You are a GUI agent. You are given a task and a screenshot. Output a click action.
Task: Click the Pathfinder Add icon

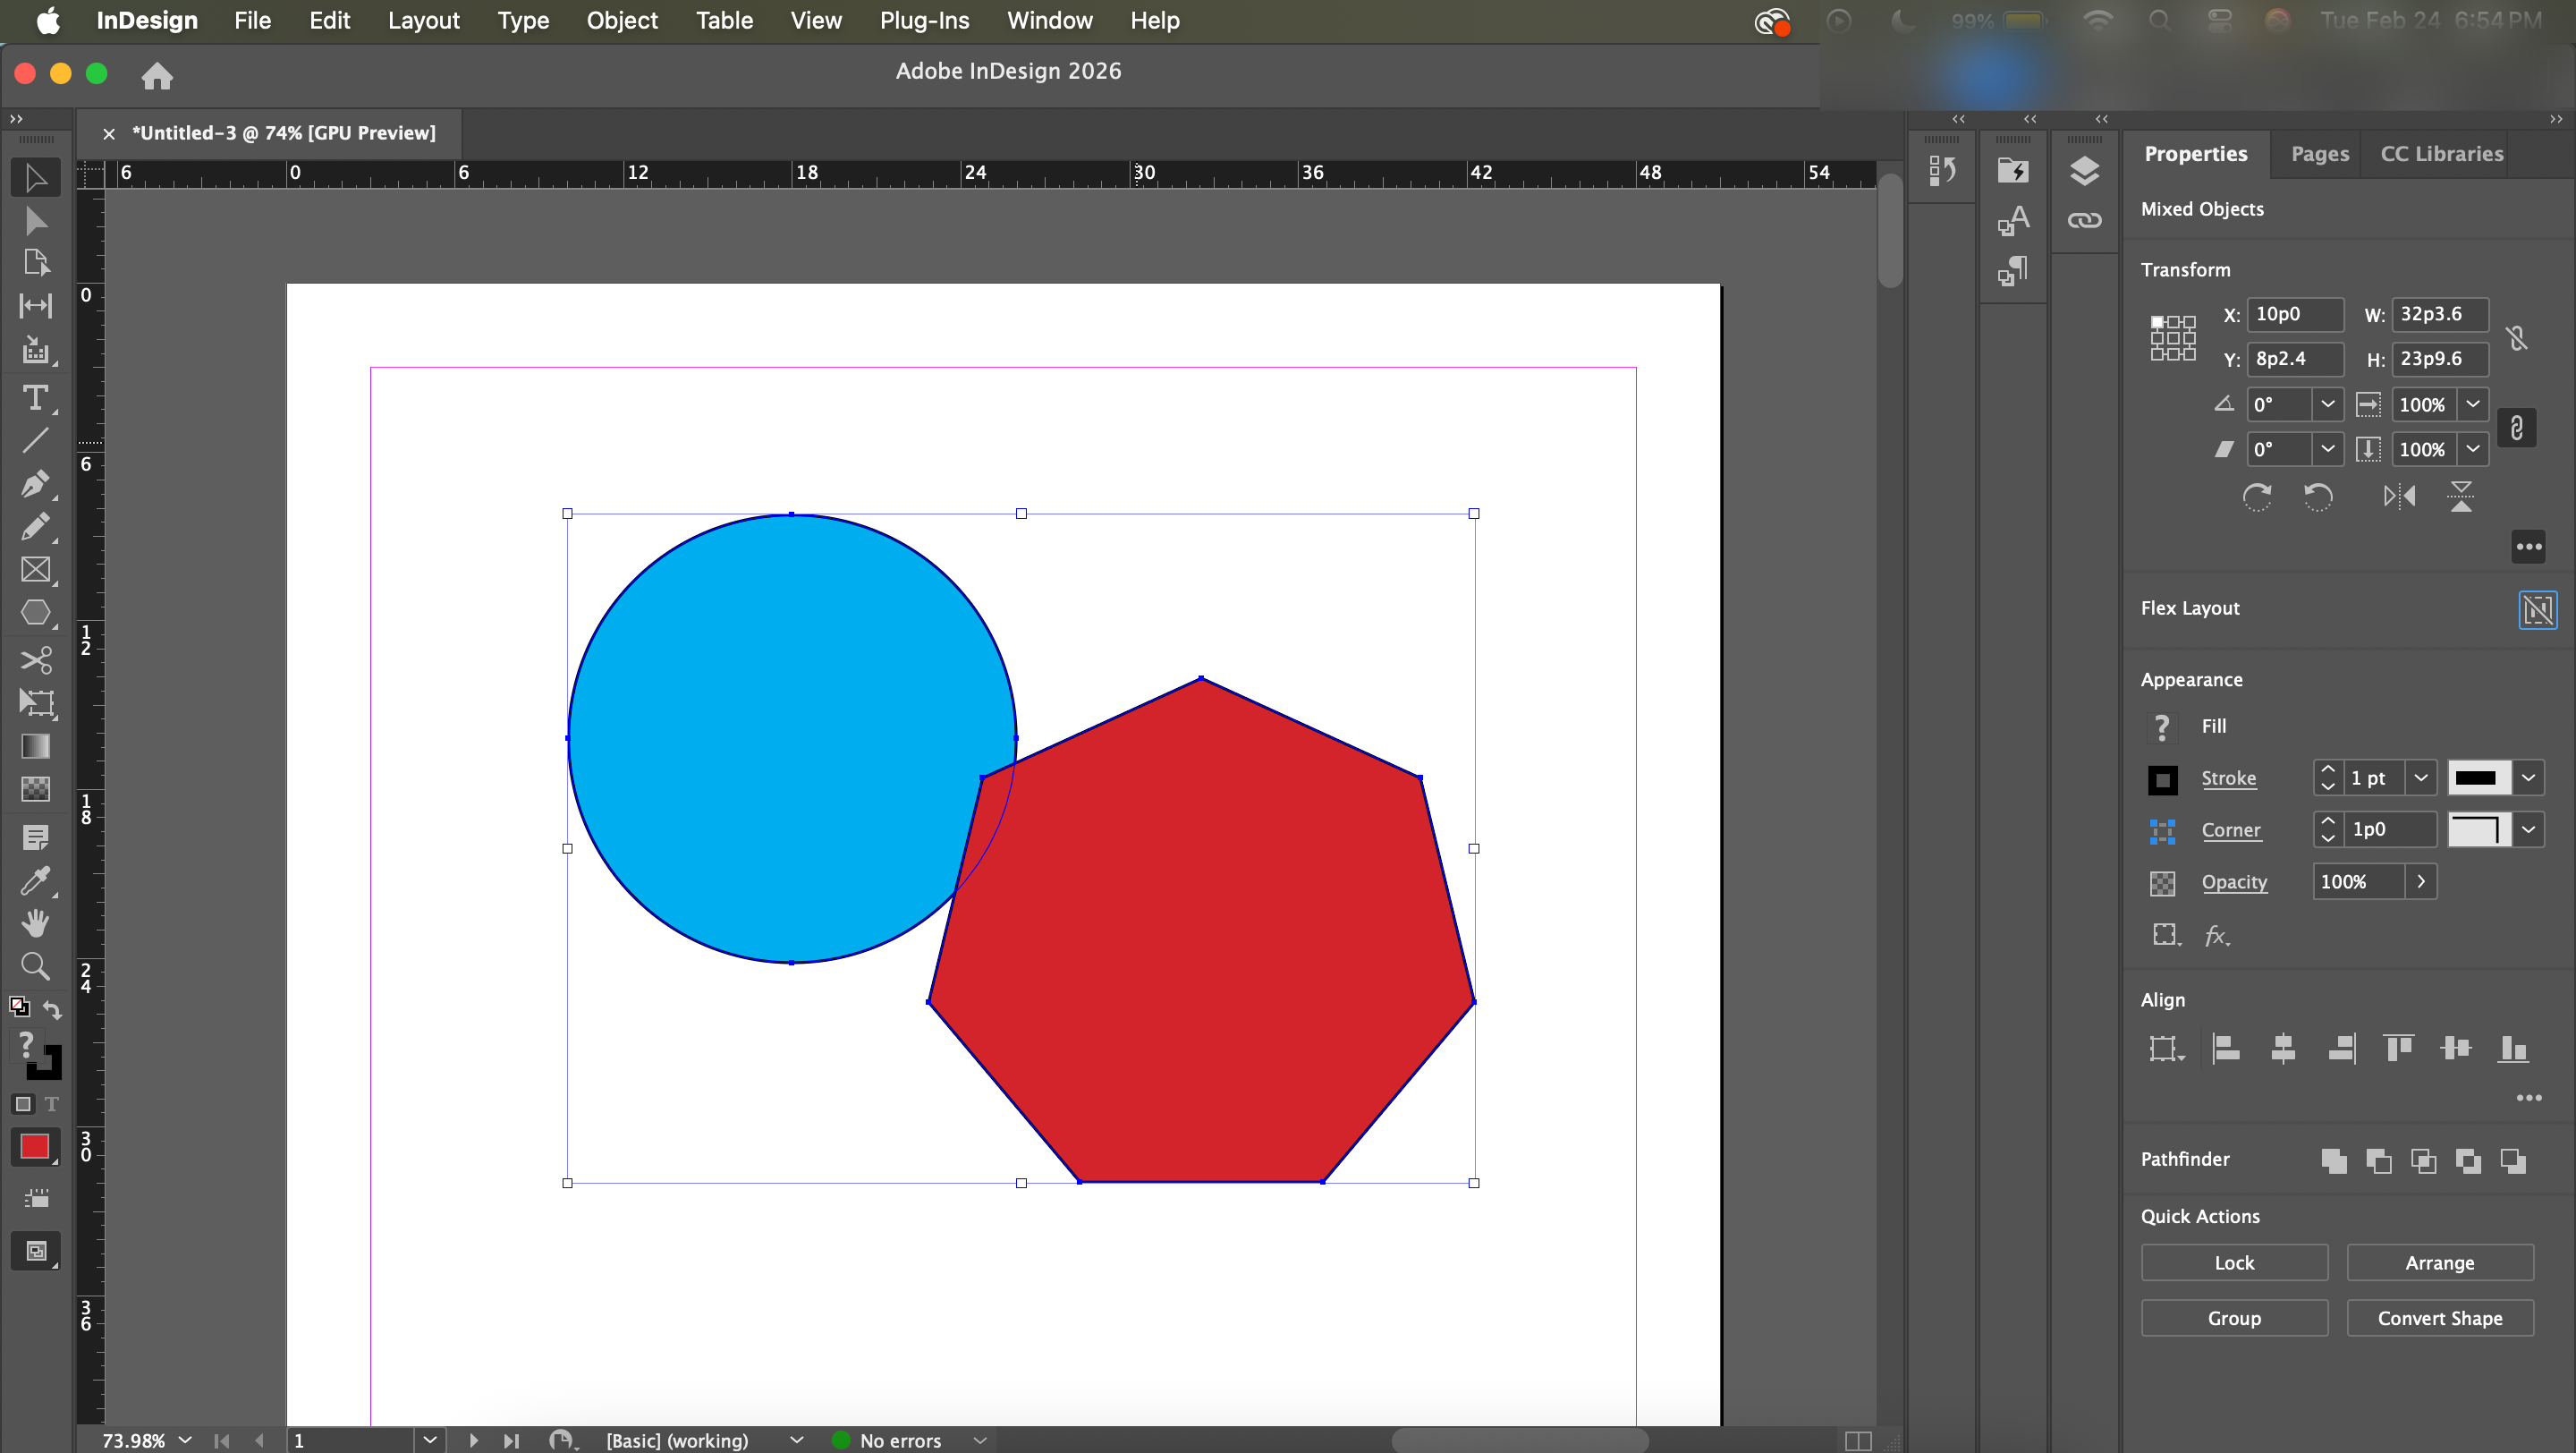(x=2333, y=1160)
